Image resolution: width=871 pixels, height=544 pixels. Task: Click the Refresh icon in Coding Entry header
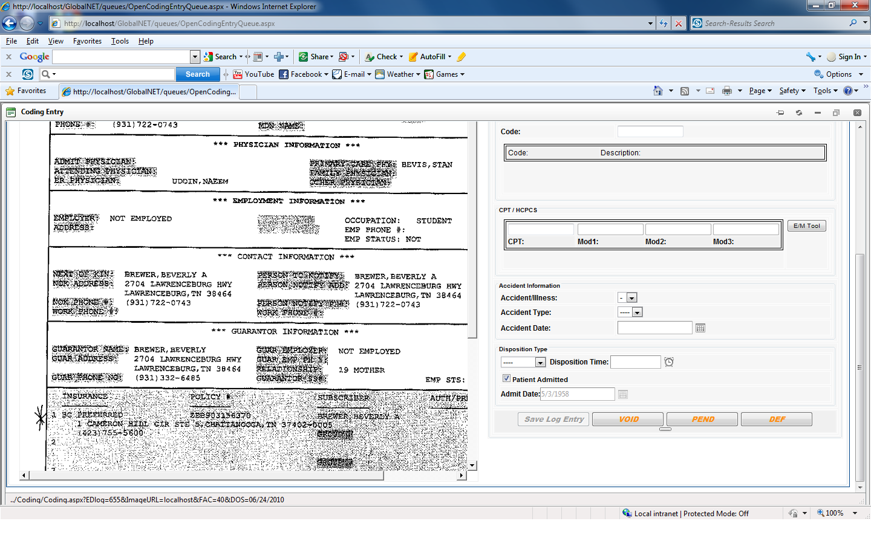tap(799, 112)
